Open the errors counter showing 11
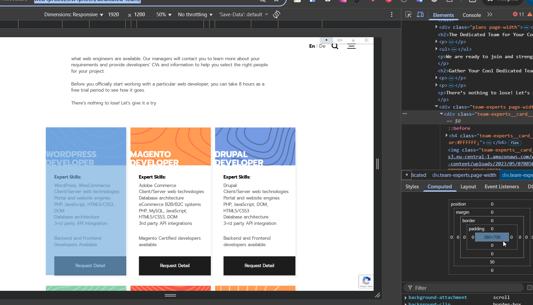 tap(518, 14)
